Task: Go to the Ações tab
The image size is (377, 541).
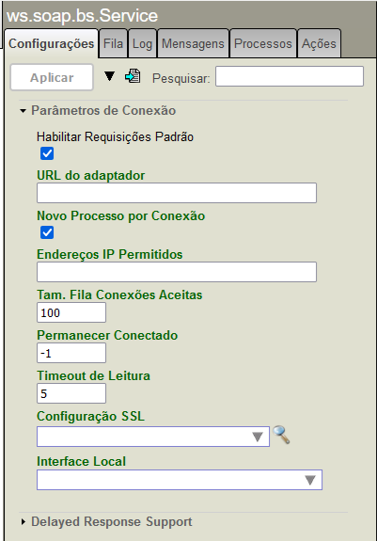Action: point(319,44)
